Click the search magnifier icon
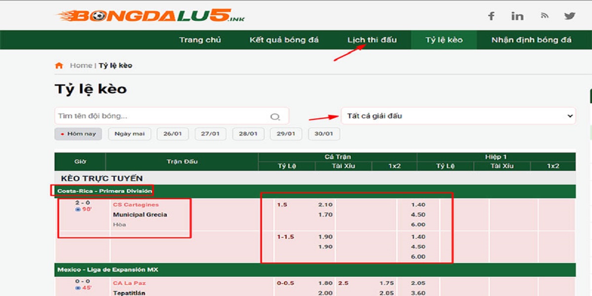 pos(275,116)
